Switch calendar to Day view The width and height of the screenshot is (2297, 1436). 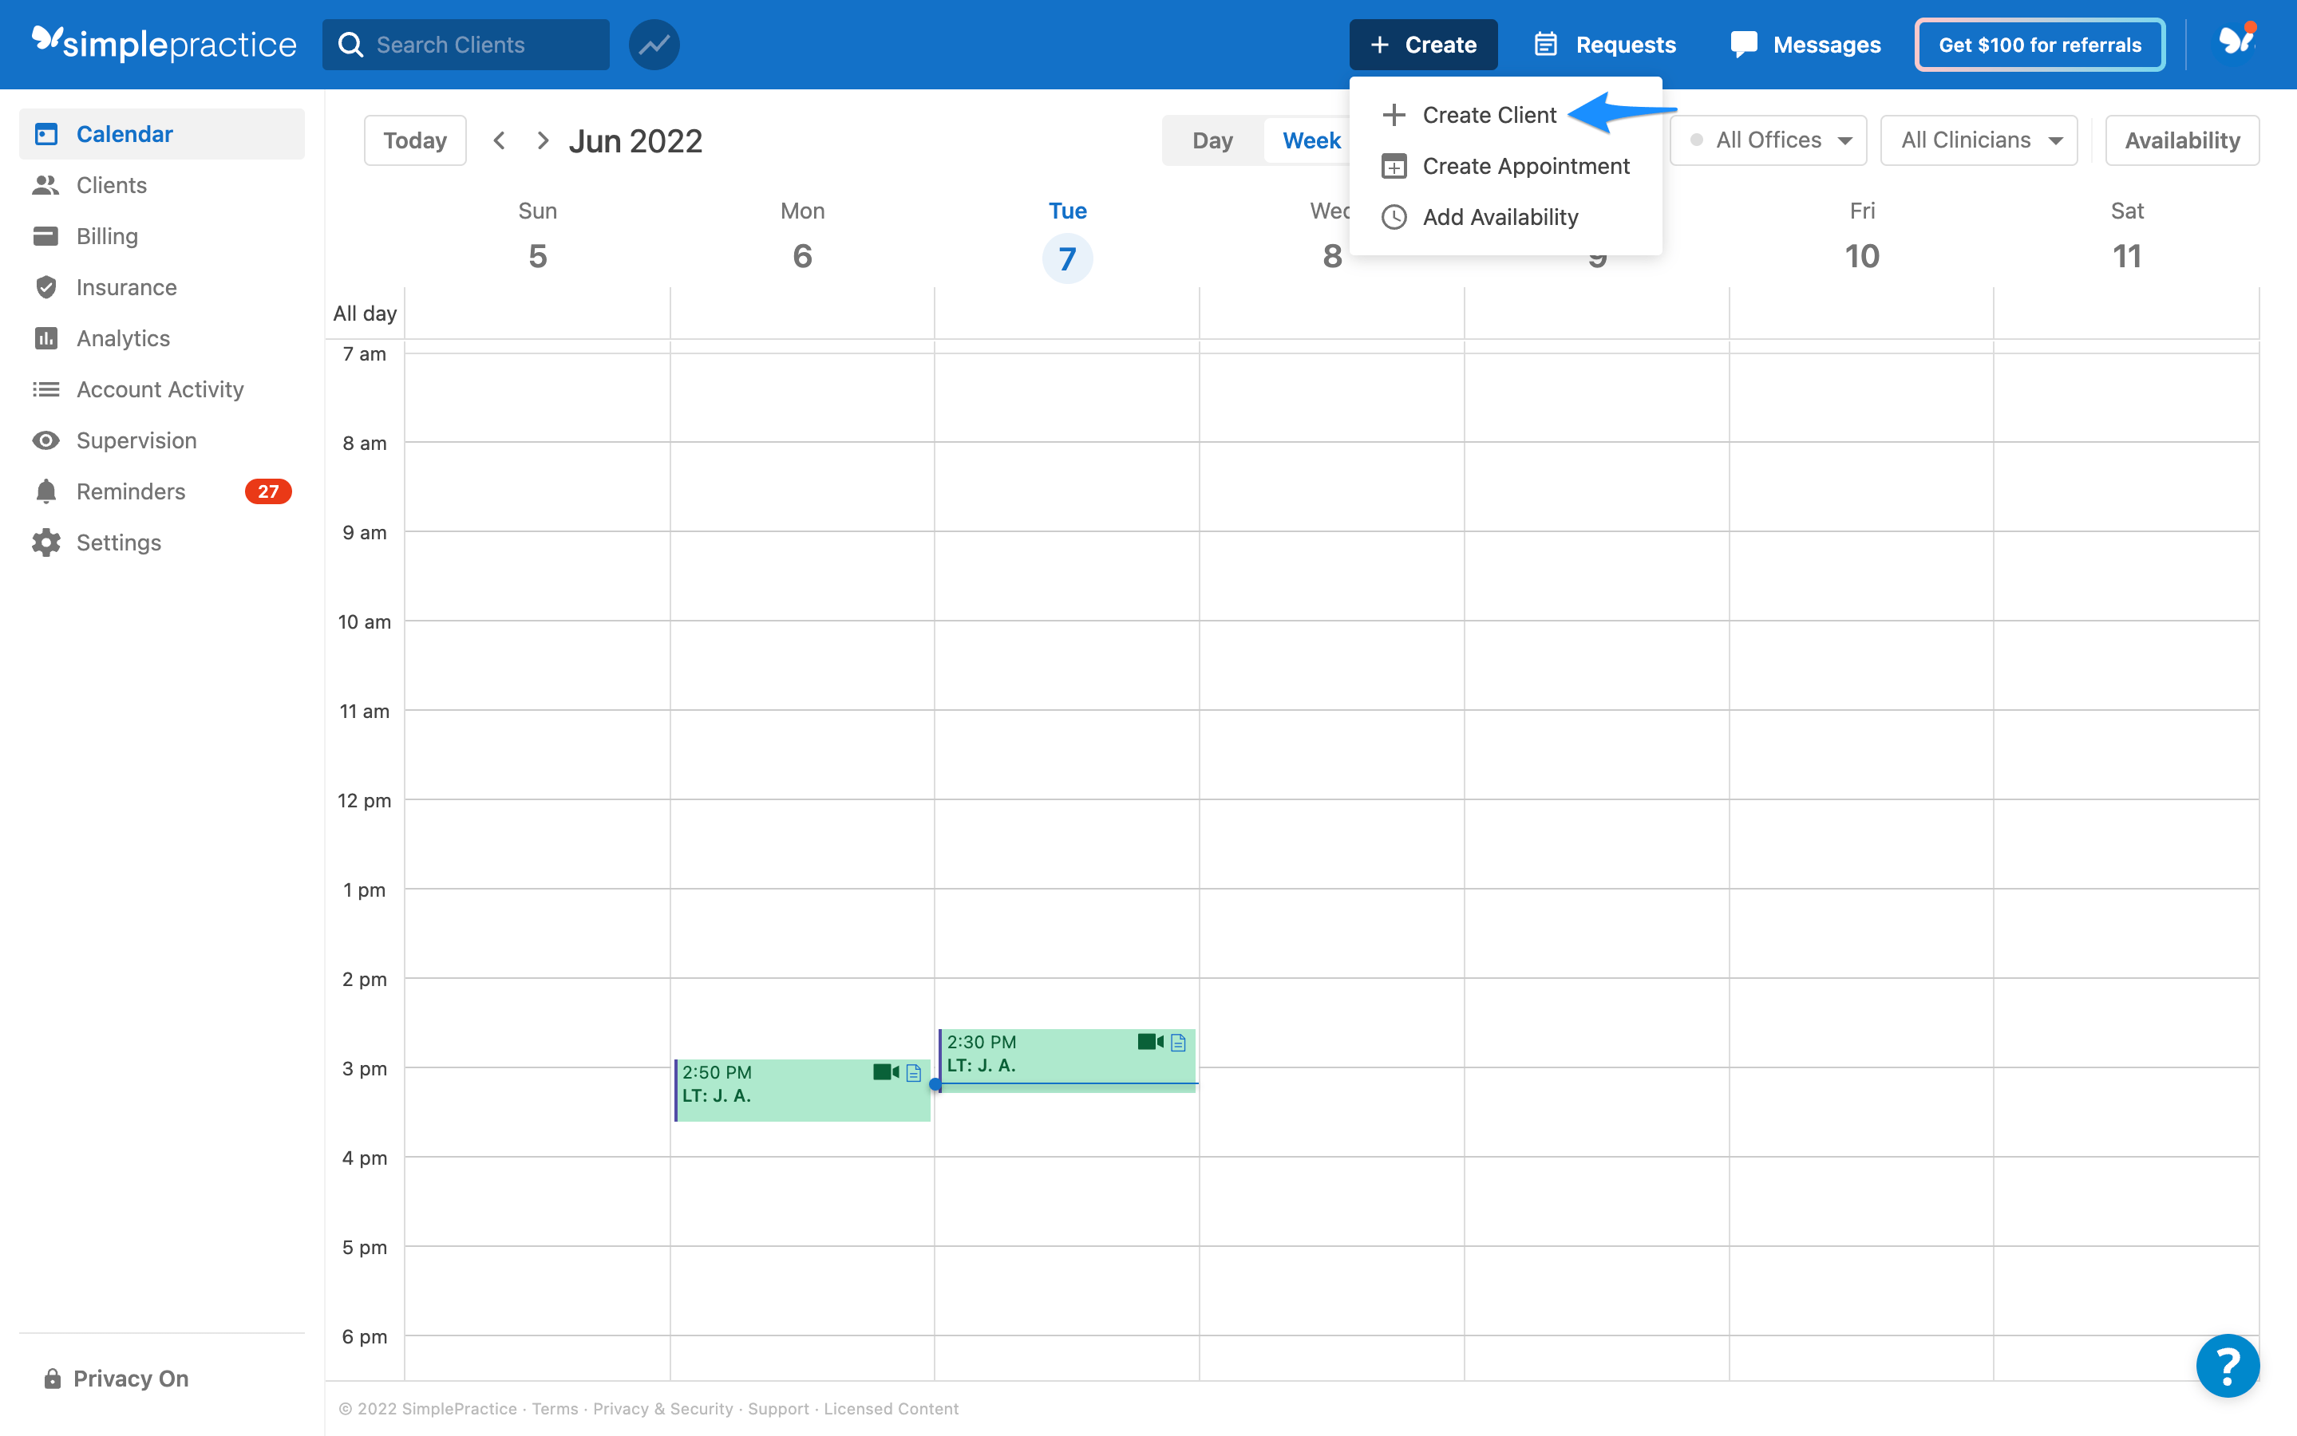[x=1212, y=140]
